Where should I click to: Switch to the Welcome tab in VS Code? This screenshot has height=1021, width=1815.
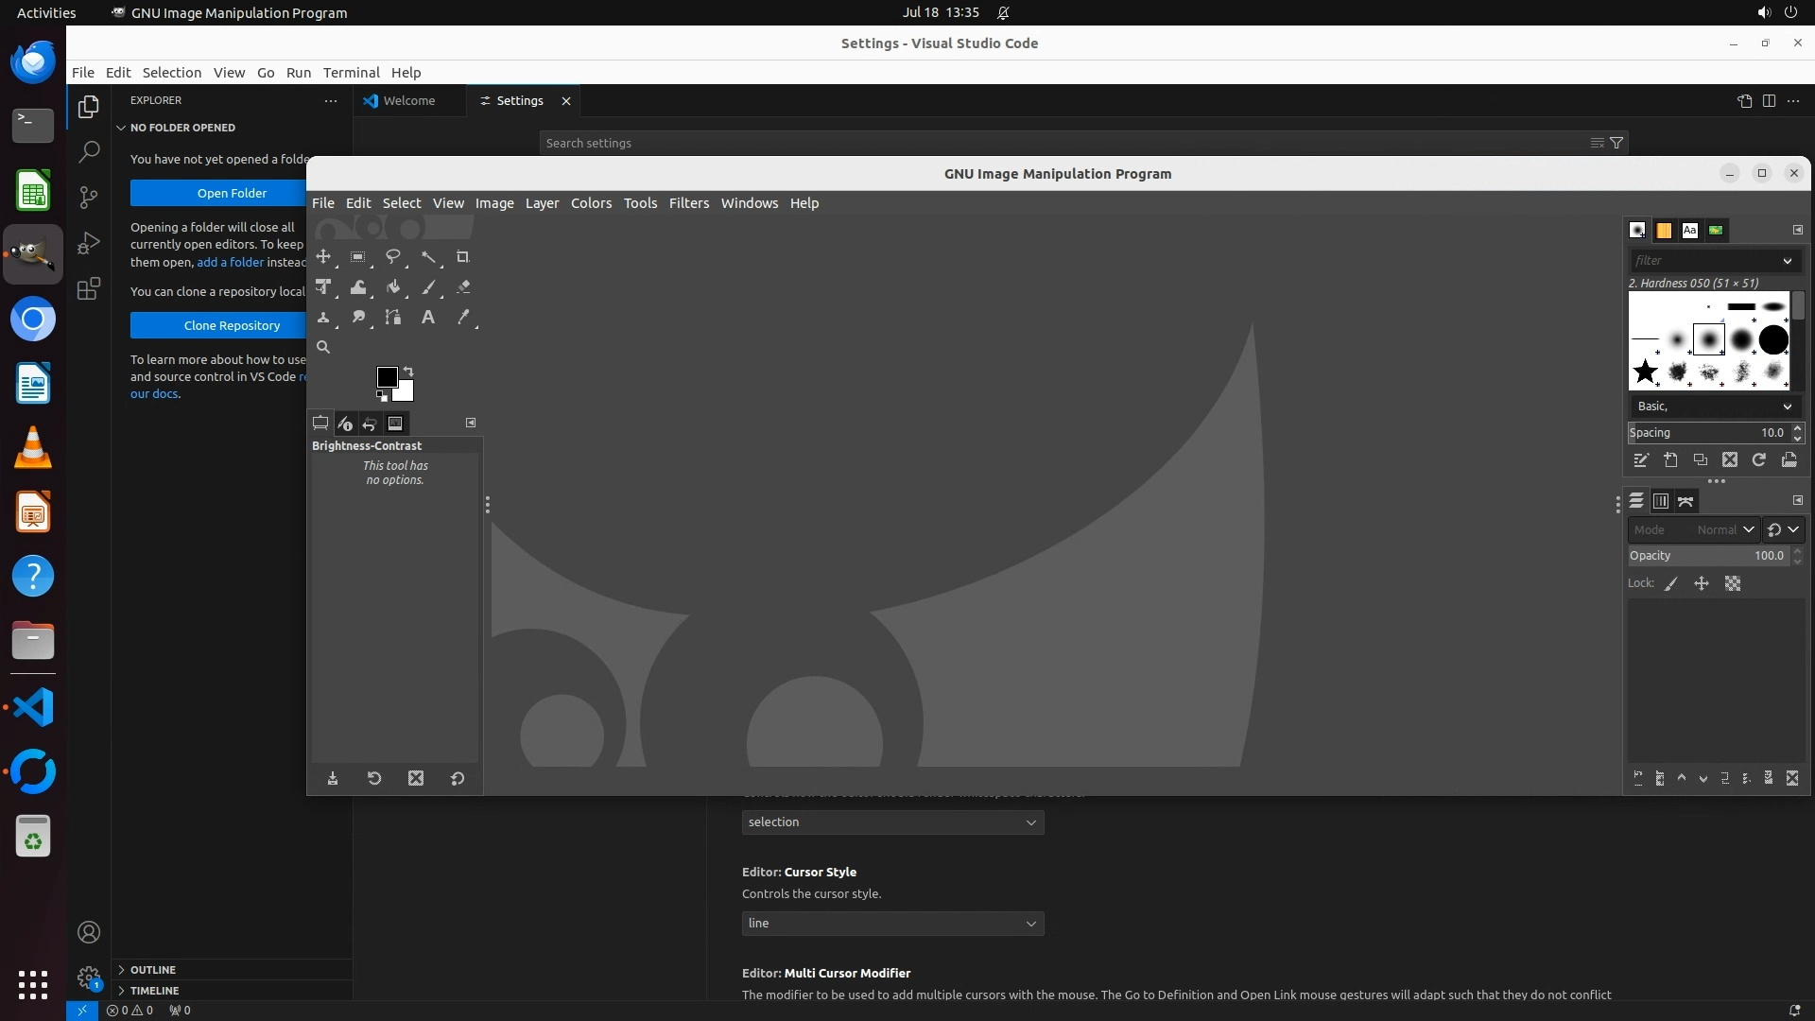(x=409, y=101)
